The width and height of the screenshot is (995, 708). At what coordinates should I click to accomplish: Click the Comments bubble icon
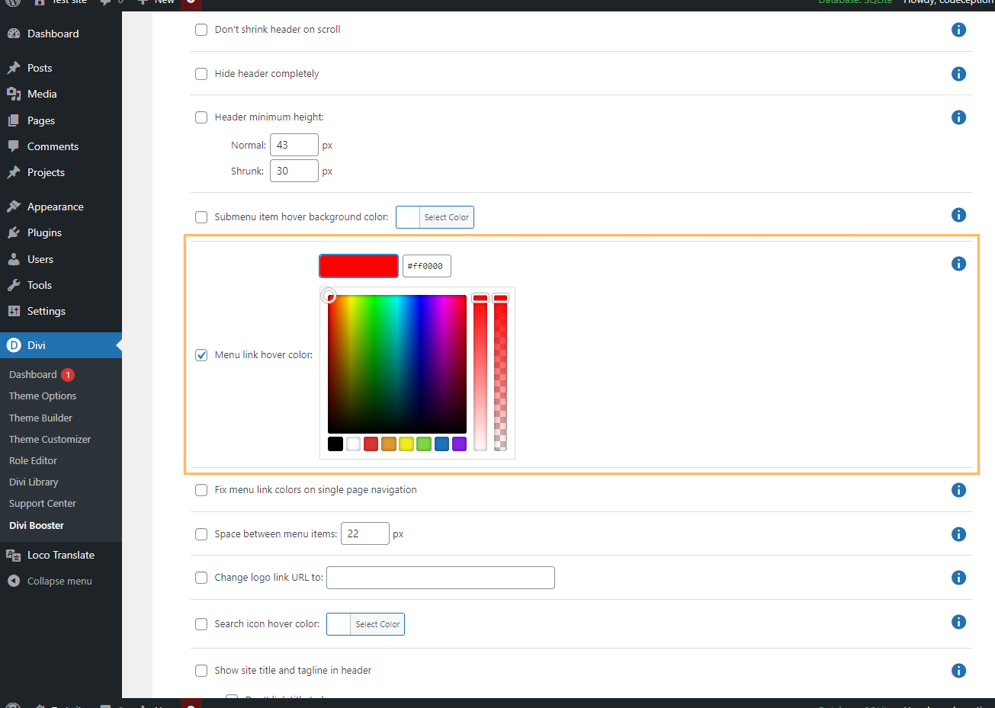click(14, 146)
